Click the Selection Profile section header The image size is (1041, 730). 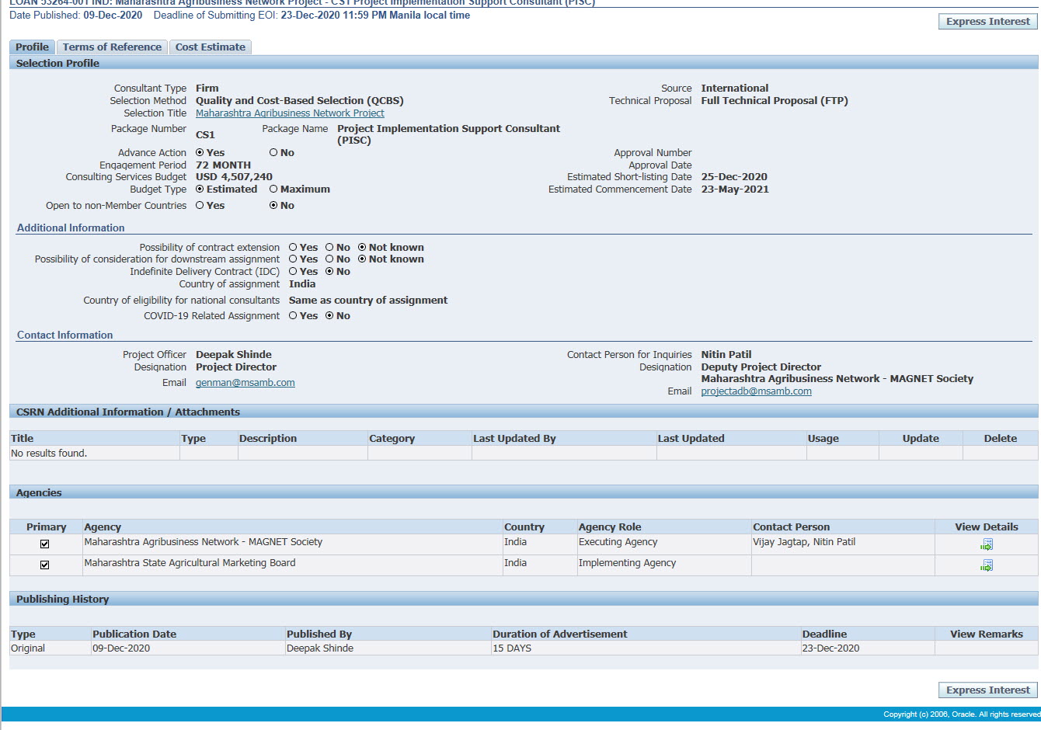(x=524, y=63)
